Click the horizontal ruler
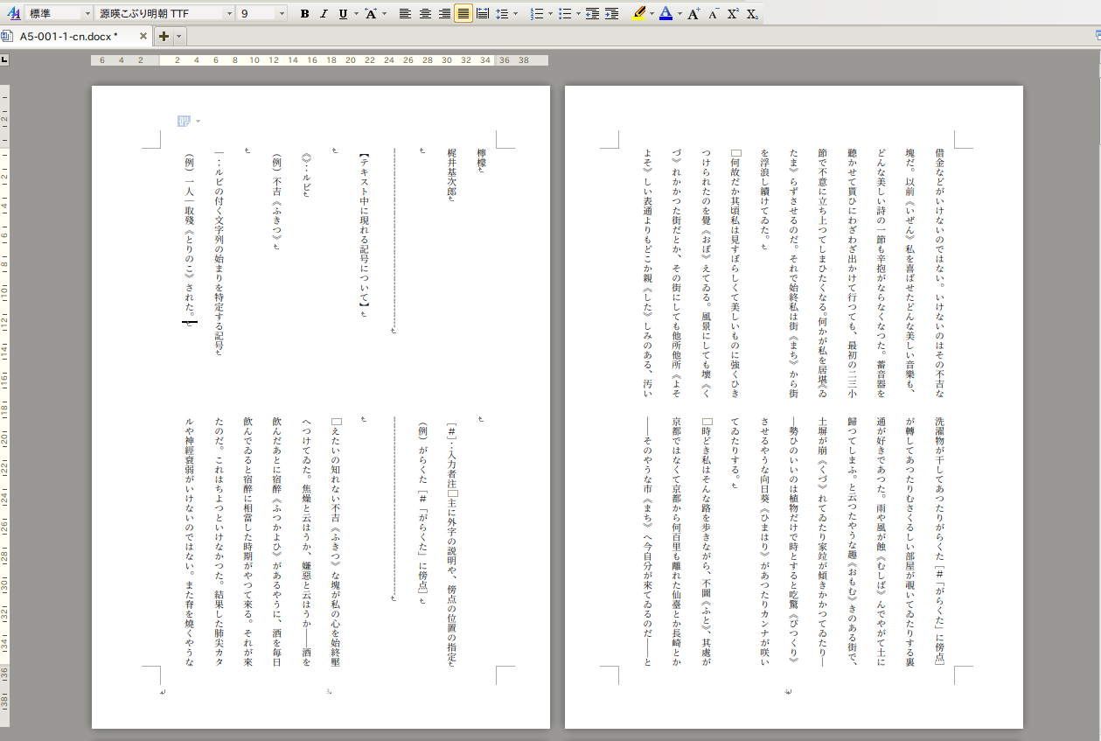 (319, 60)
